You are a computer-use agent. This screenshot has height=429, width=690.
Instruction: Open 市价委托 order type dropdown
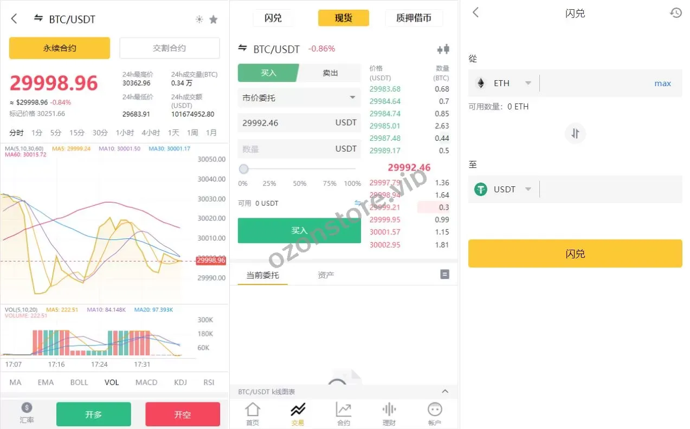(299, 98)
